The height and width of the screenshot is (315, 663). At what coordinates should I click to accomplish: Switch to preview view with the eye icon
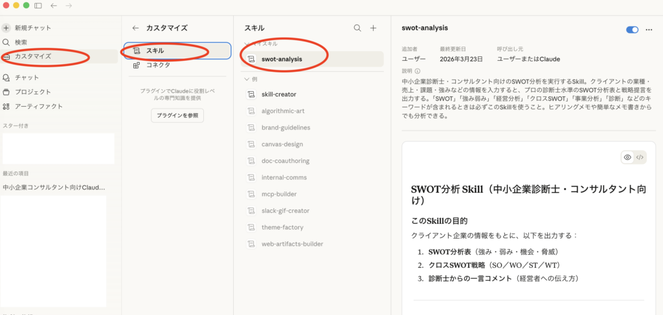point(627,157)
